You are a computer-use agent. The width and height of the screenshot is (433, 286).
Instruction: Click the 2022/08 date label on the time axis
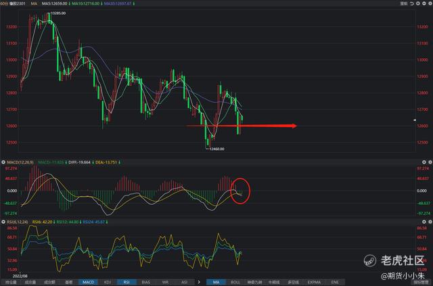(x=20, y=276)
